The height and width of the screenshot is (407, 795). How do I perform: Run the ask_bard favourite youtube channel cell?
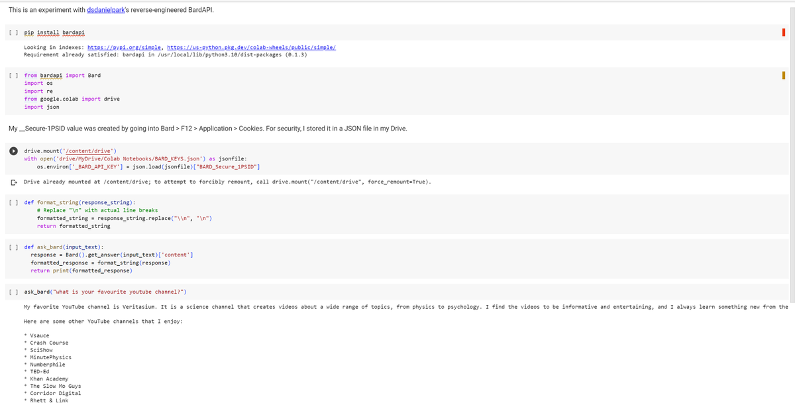(x=13, y=292)
